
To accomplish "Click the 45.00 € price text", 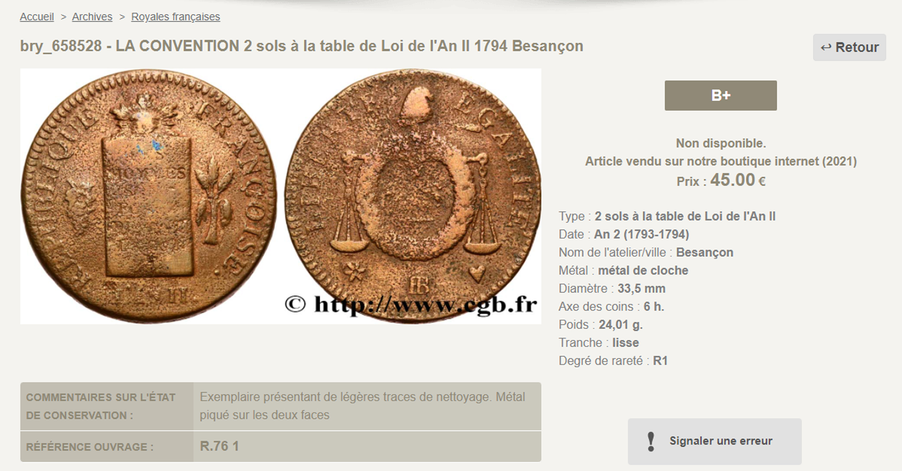I will 738,180.
